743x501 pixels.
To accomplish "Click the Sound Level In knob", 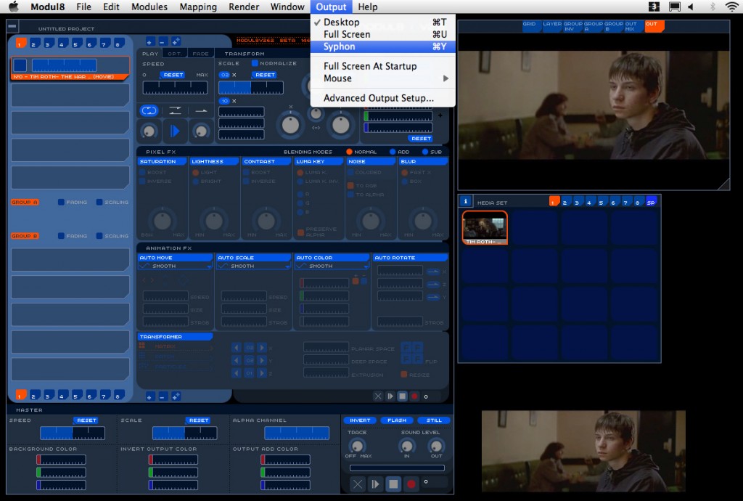I will coord(406,446).
